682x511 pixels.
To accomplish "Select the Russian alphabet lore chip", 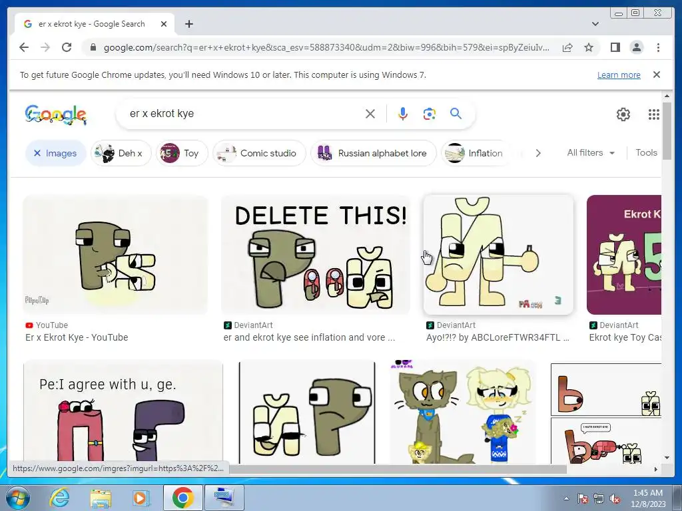I will click(373, 153).
